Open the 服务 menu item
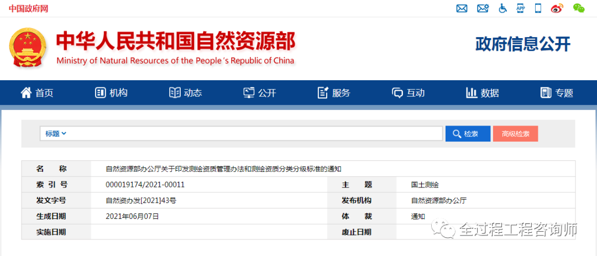The image size is (597, 256). pos(341,93)
